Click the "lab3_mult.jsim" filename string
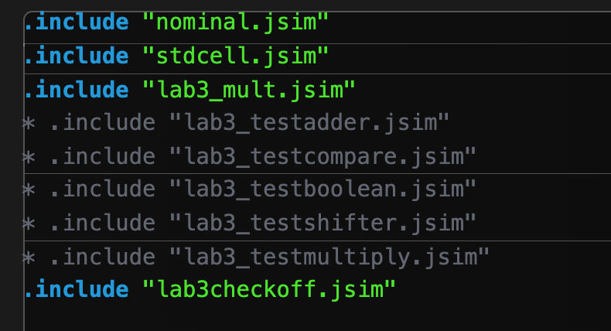The image size is (611, 331). pyautogui.click(x=249, y=90)
